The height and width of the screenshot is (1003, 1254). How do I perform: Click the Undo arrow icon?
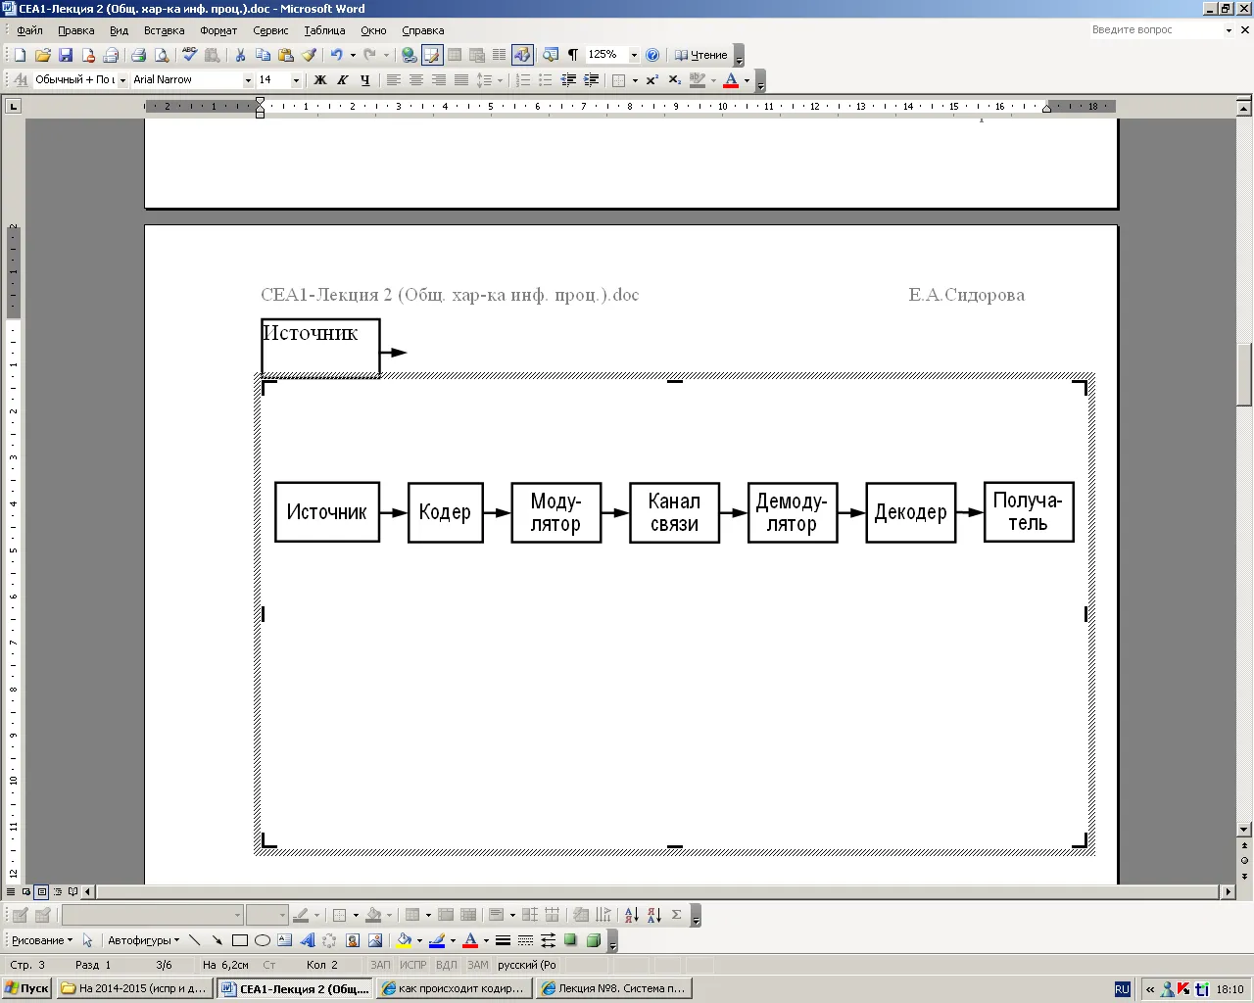[336, 55]
